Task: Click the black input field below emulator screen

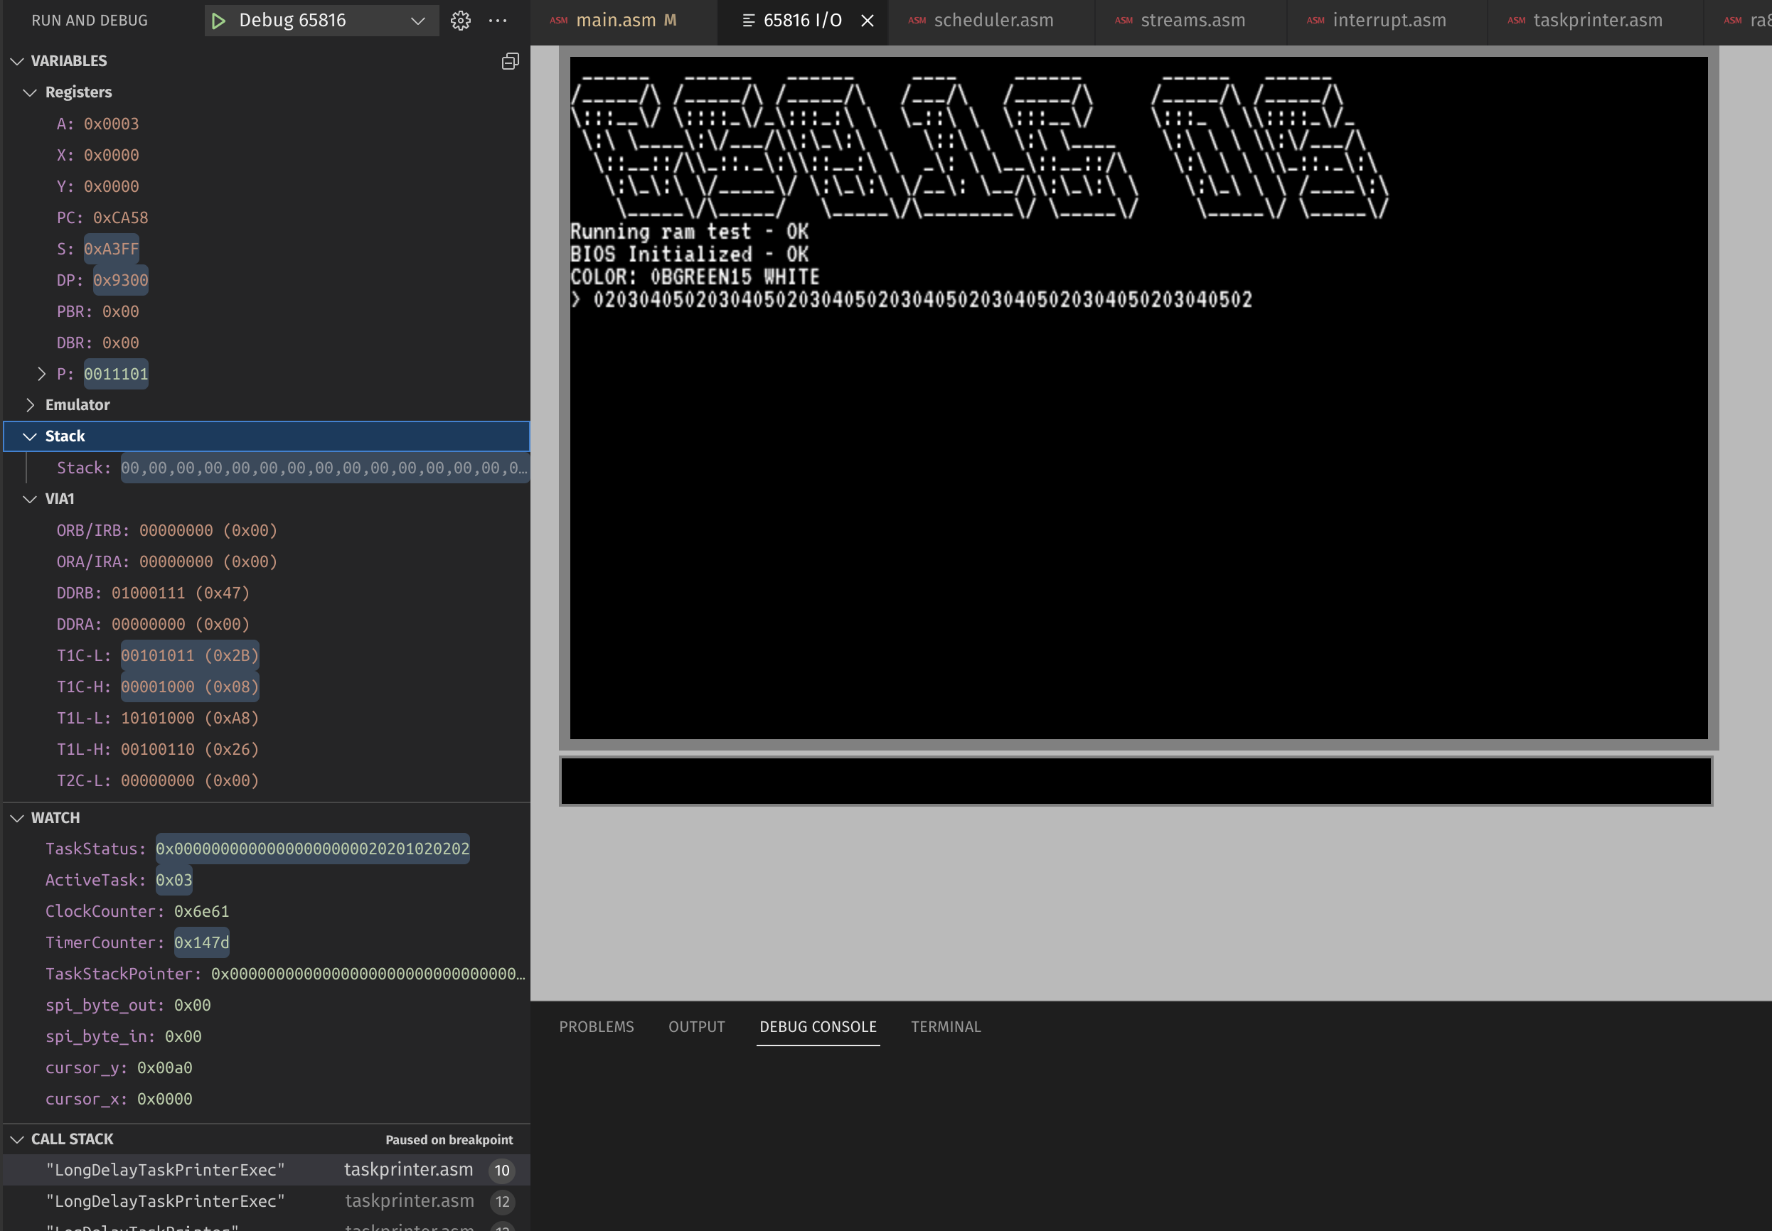Action: click(x=1135, y=780)
